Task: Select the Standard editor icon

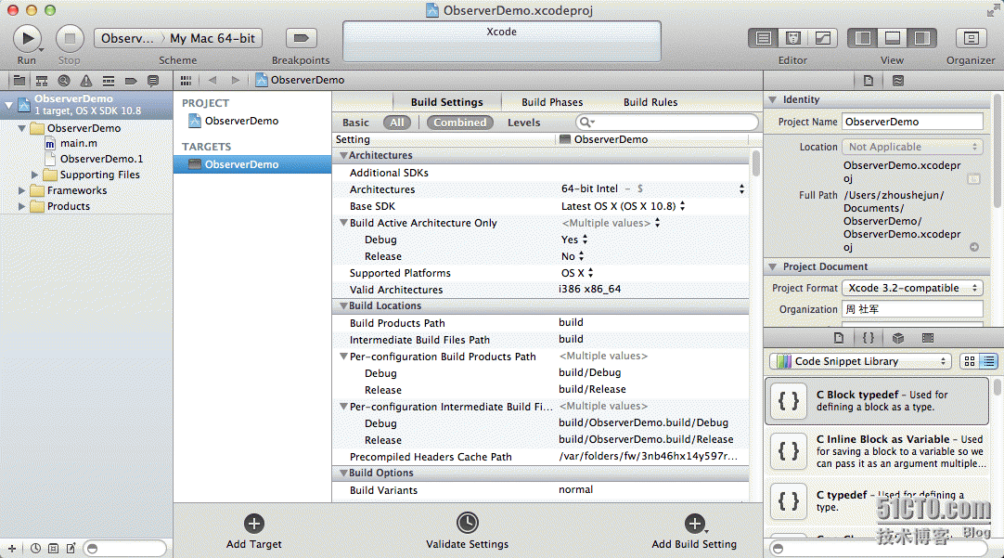Action: pyautogui.click(x=764, y=38)
